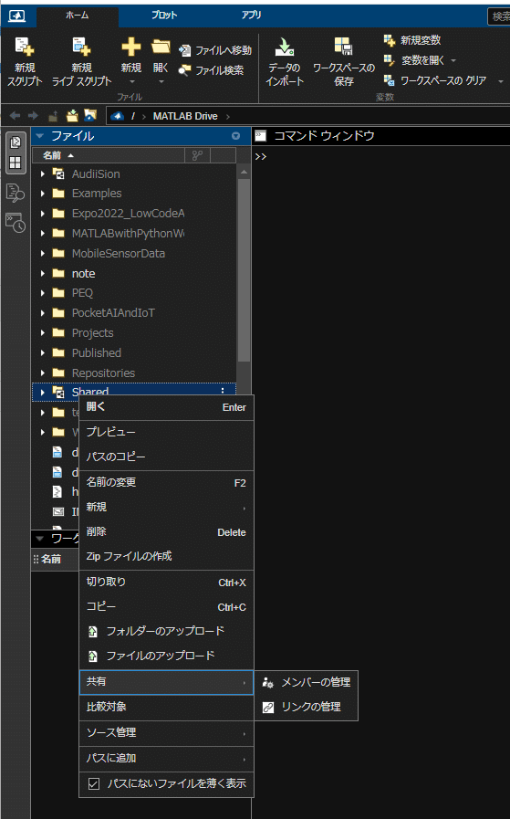
Task: Select メンバーの管理 in submenu
Action: tap(307, 682)
